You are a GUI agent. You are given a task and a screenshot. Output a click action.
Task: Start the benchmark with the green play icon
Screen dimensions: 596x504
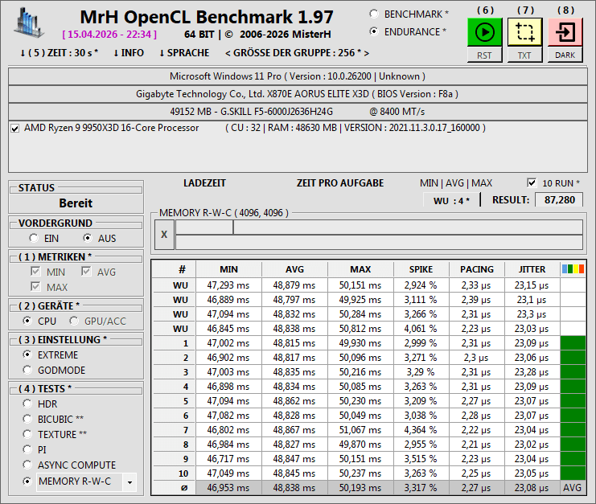pos(485,32)
